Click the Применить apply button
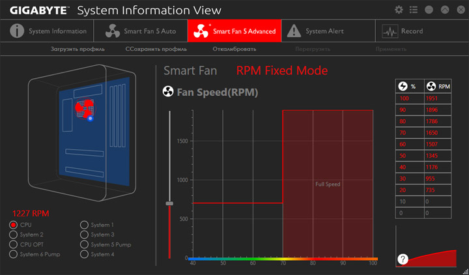 pyautogui.click(x=391, y=49)
